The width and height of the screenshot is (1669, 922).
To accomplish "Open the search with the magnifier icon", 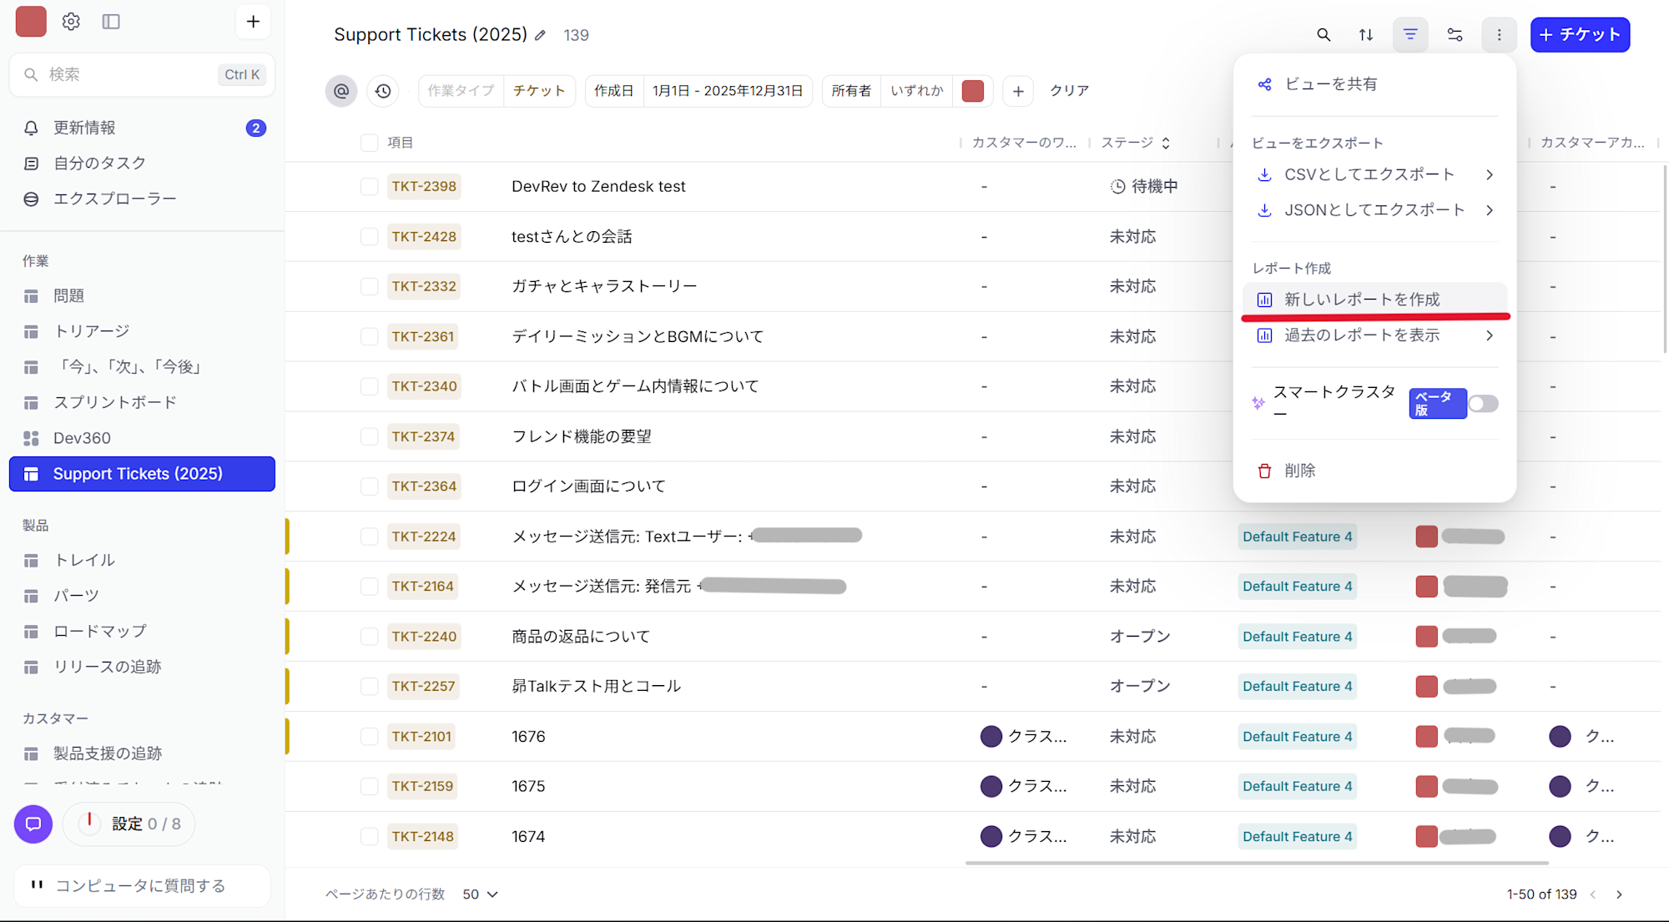I will 1324,35.
